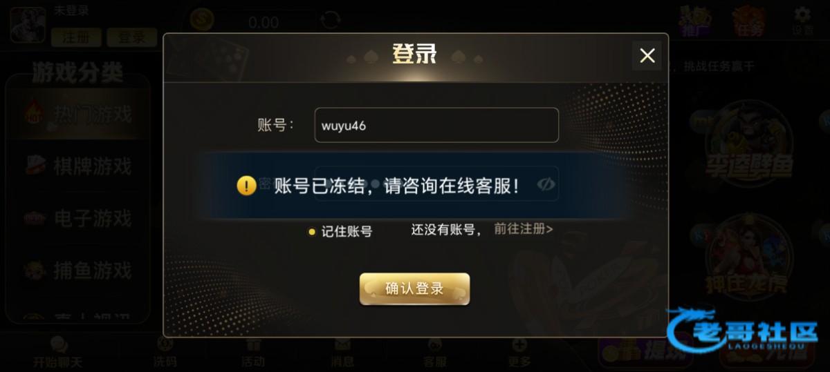
Task: Open the 任务 icon in top bar
Action: click(748, 21)
